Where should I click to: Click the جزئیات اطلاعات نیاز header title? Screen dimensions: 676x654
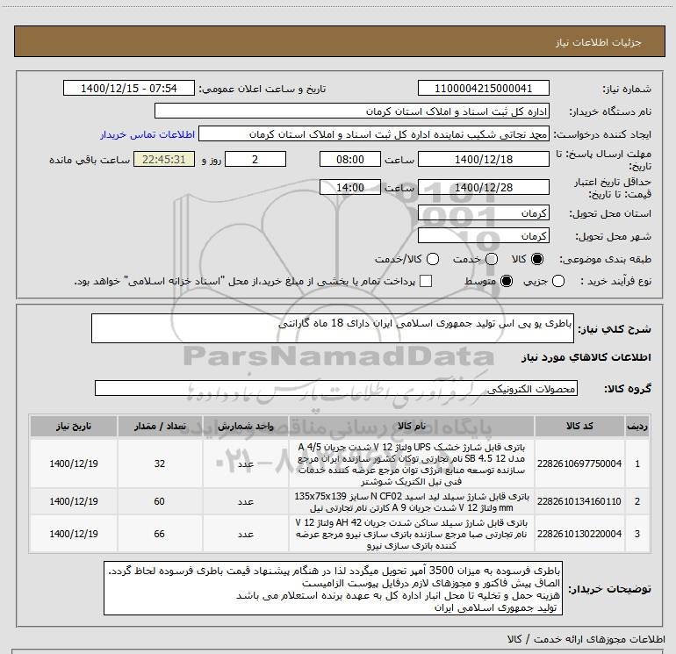pos(599,42)
